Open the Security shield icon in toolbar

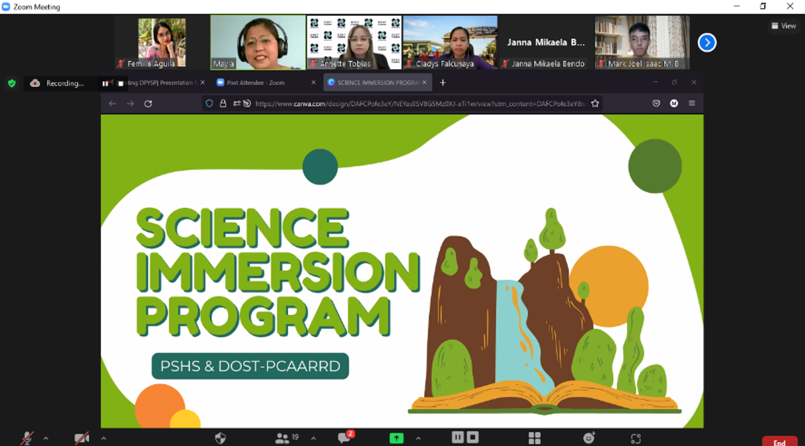tap(220, 438)
